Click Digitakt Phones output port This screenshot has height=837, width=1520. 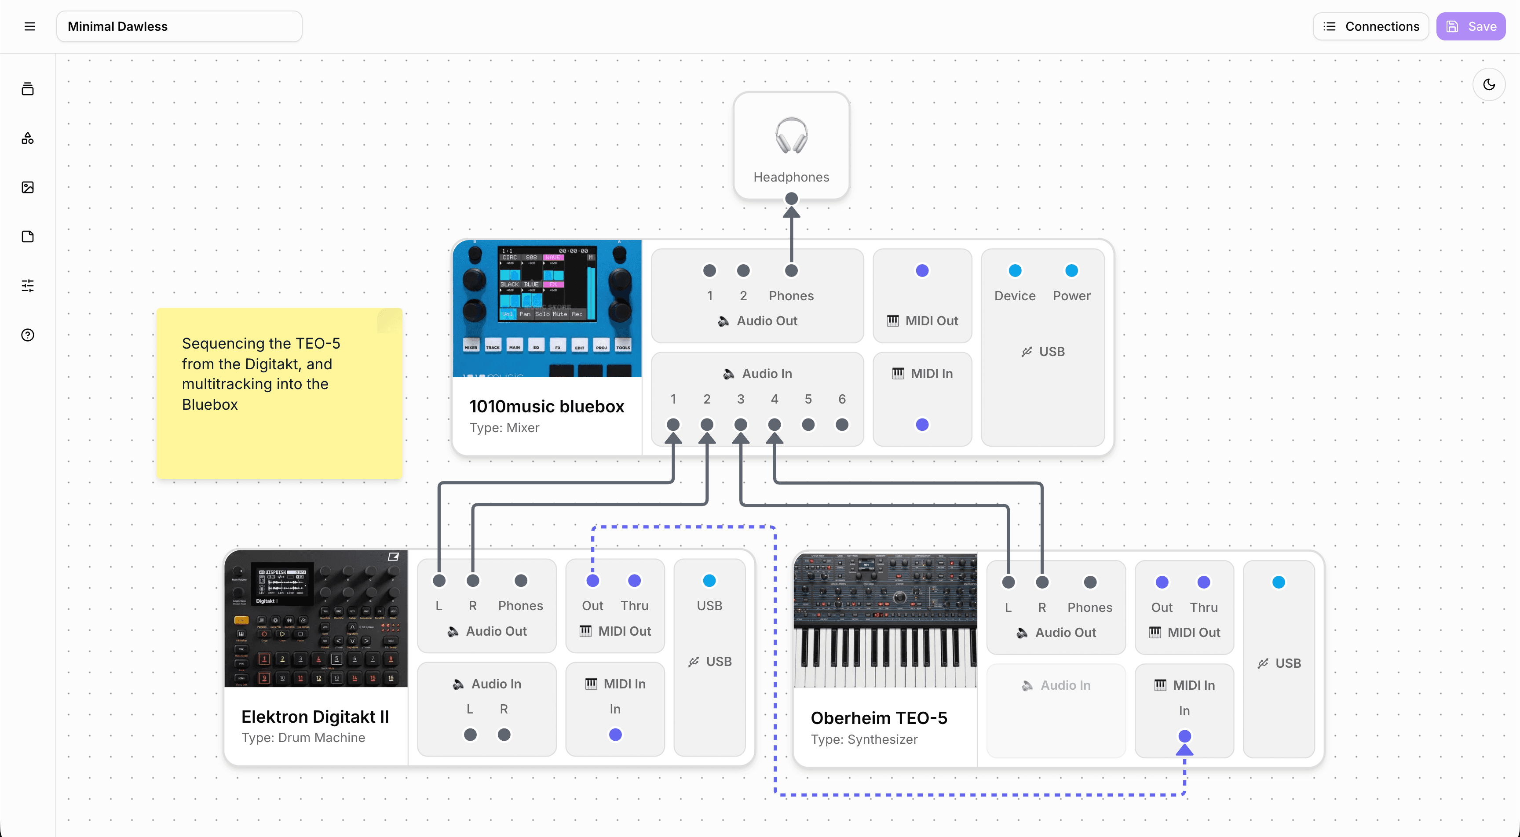pyautogui.click(x=520, y=581)
